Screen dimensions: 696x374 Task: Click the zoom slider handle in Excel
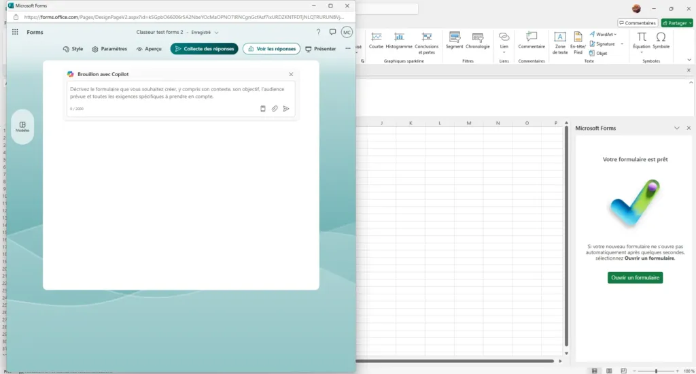656,371
